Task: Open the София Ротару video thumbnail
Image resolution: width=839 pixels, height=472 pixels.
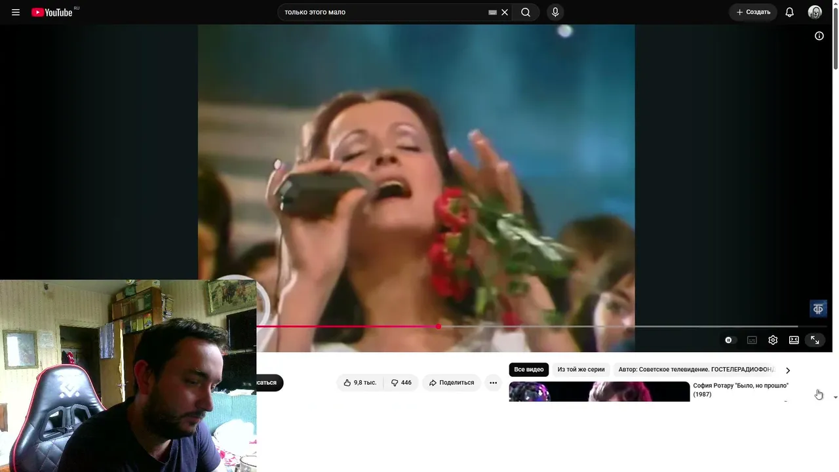Action: pyautogui.click(x=599, y=391)
